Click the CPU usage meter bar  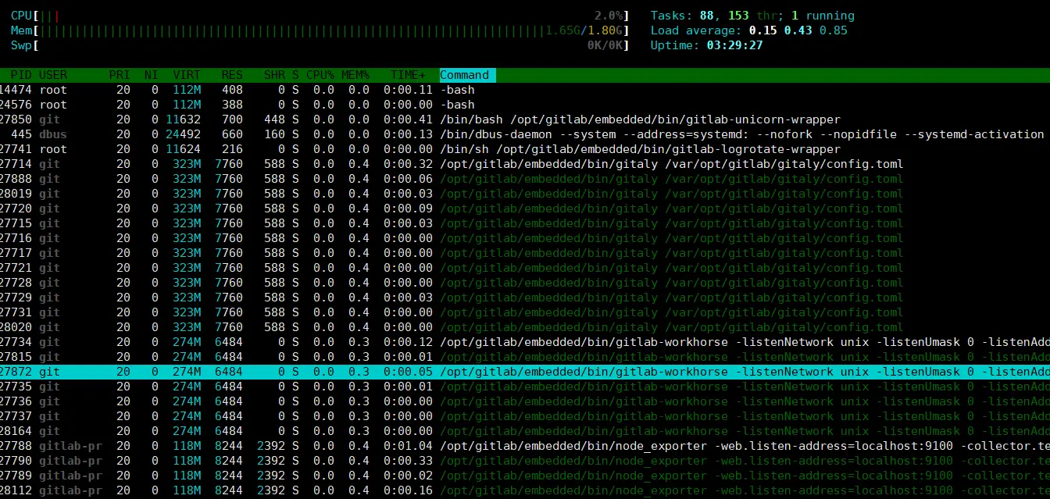tap(320, 16)
